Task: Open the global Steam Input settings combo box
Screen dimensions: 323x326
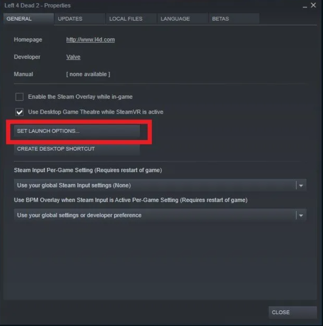Action: pos(160,185)
